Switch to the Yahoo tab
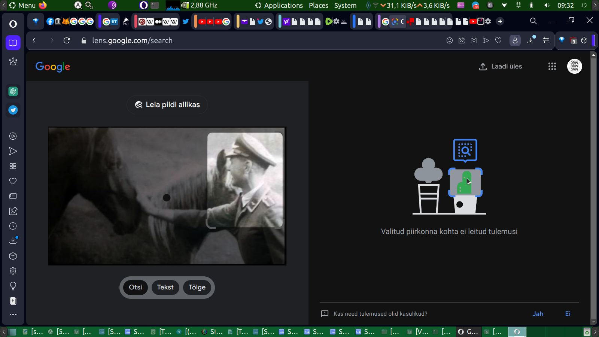Image resolution: width=599 pixels, height=337 pixels. click(x=286, y=21)
